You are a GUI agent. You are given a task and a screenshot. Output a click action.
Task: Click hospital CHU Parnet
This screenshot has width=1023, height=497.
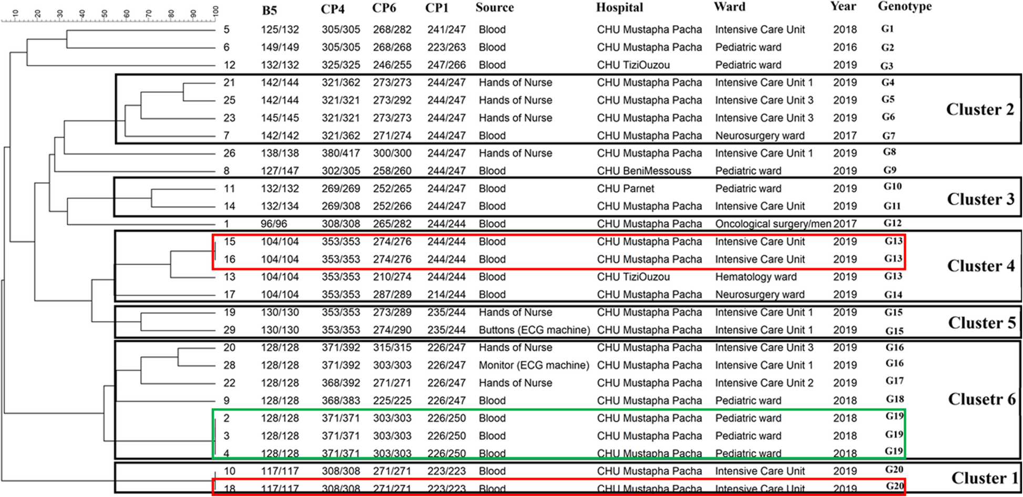tap(626, 189)
